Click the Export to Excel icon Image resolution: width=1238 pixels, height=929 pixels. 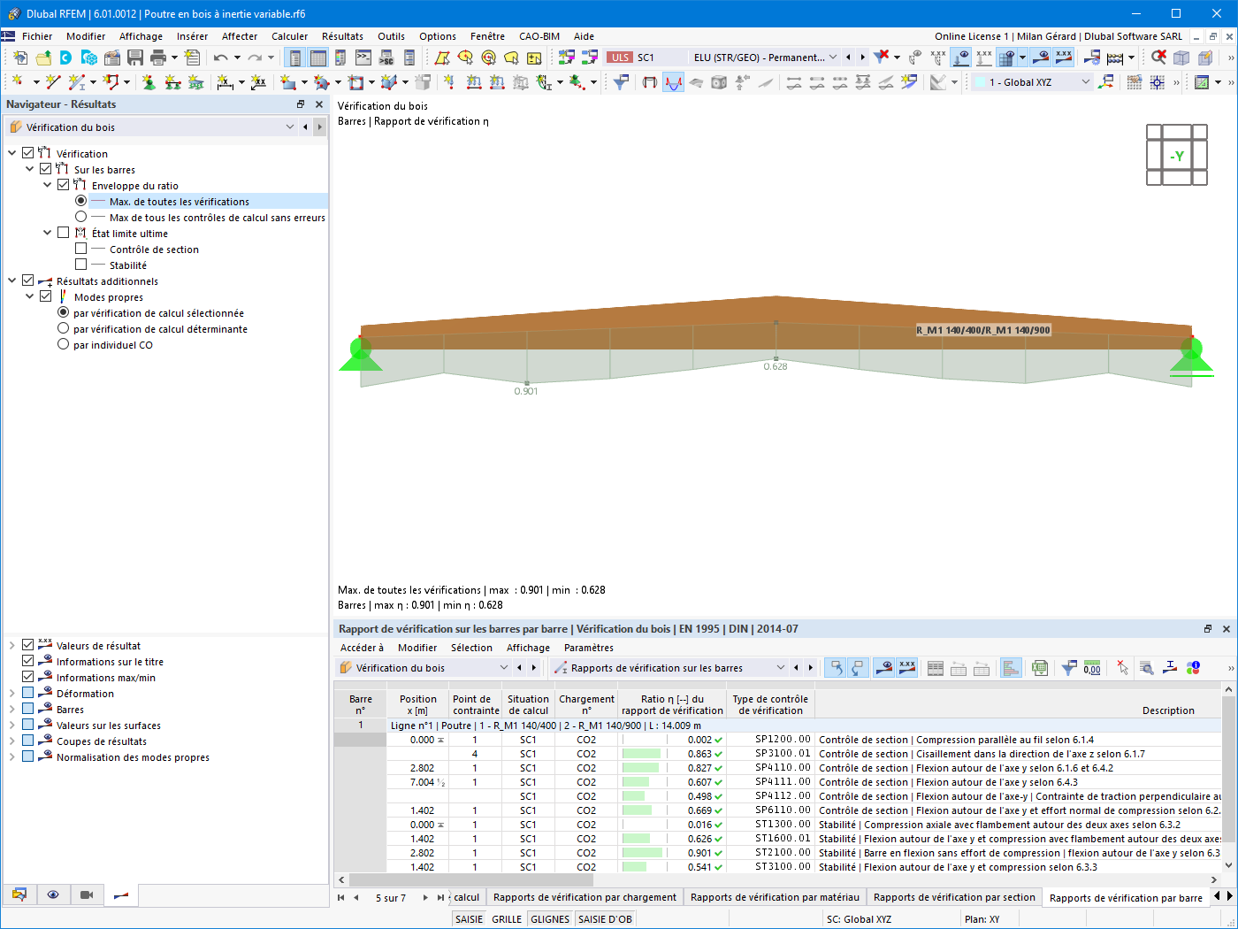click(x=1040, y=668)
